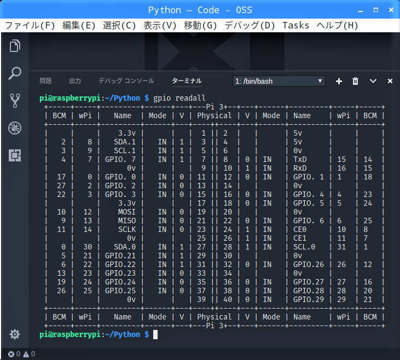Click 'SDA.0' in the terminal table
This screenshot has height=360, width=400.
point(125,247)
